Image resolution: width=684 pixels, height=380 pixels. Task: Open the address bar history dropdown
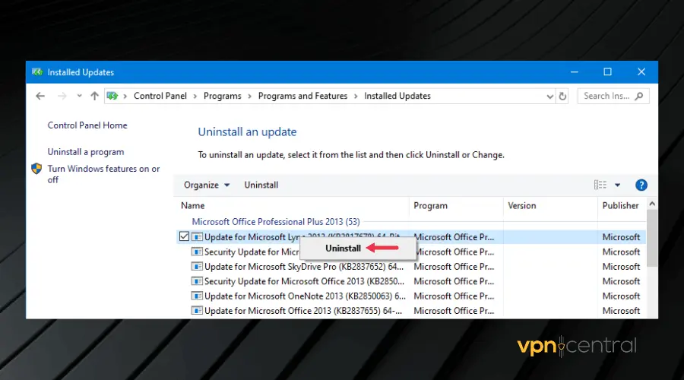point(549,97)
